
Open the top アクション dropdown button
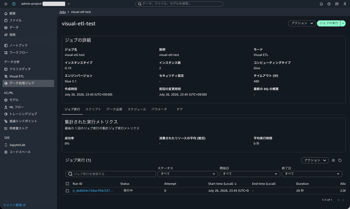tap(302, 23)
